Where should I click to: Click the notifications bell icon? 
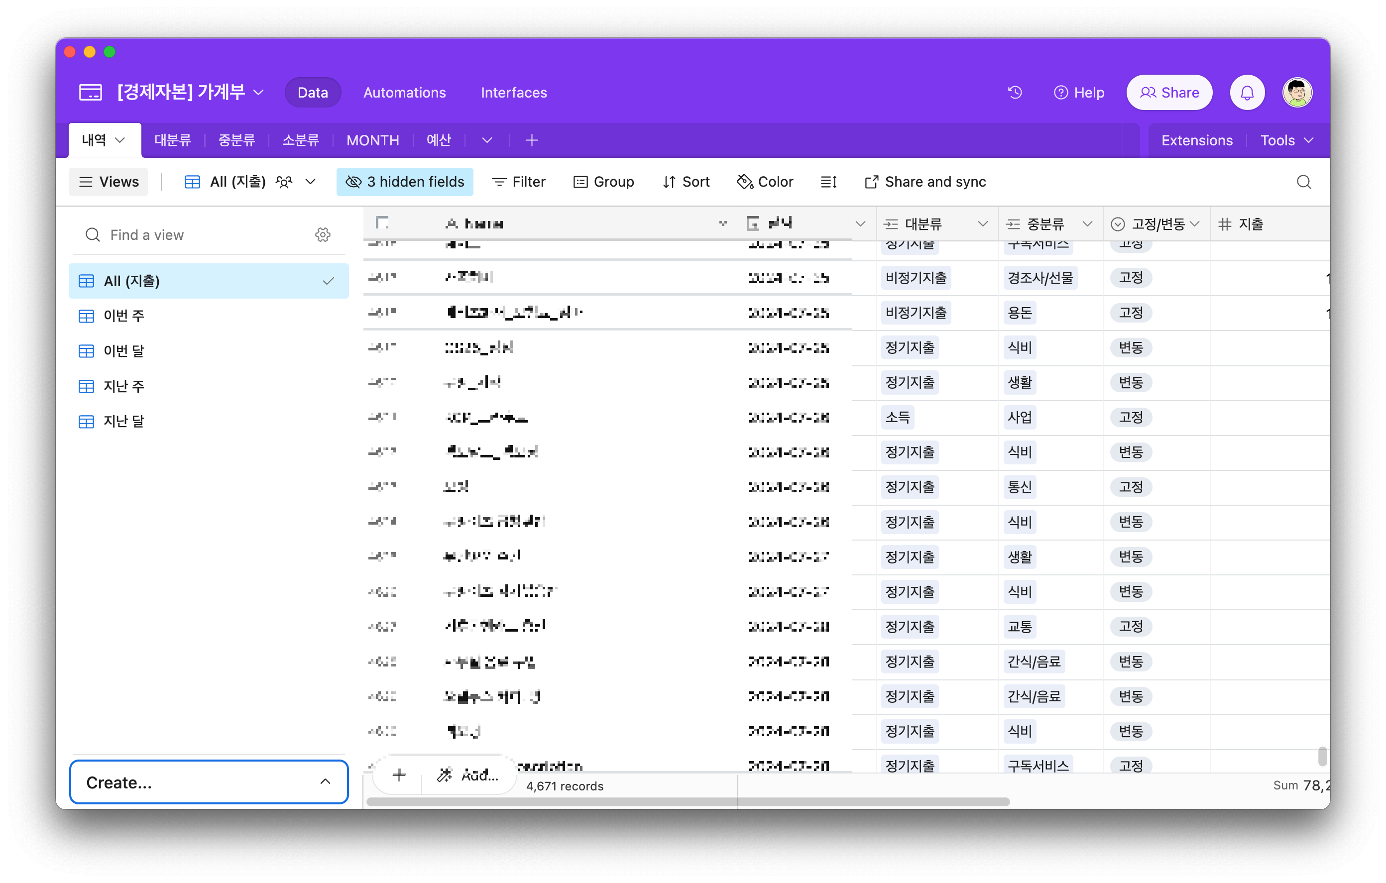point(1247,92)
